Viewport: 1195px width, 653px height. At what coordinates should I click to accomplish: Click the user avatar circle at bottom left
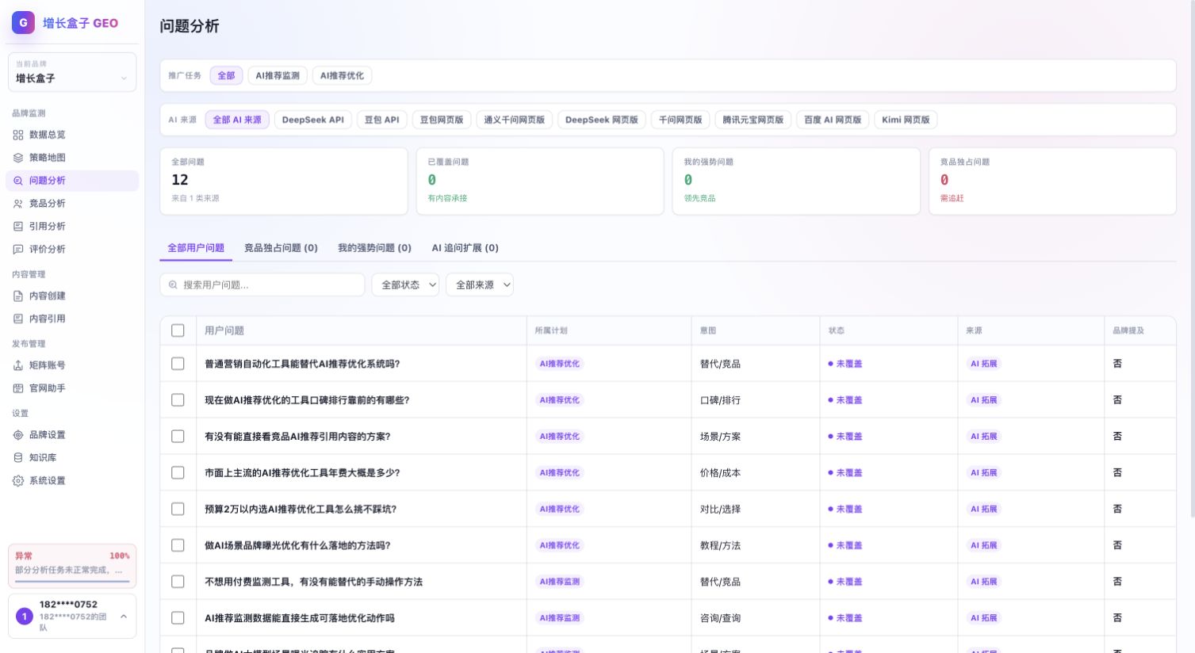tap(25, 616)
